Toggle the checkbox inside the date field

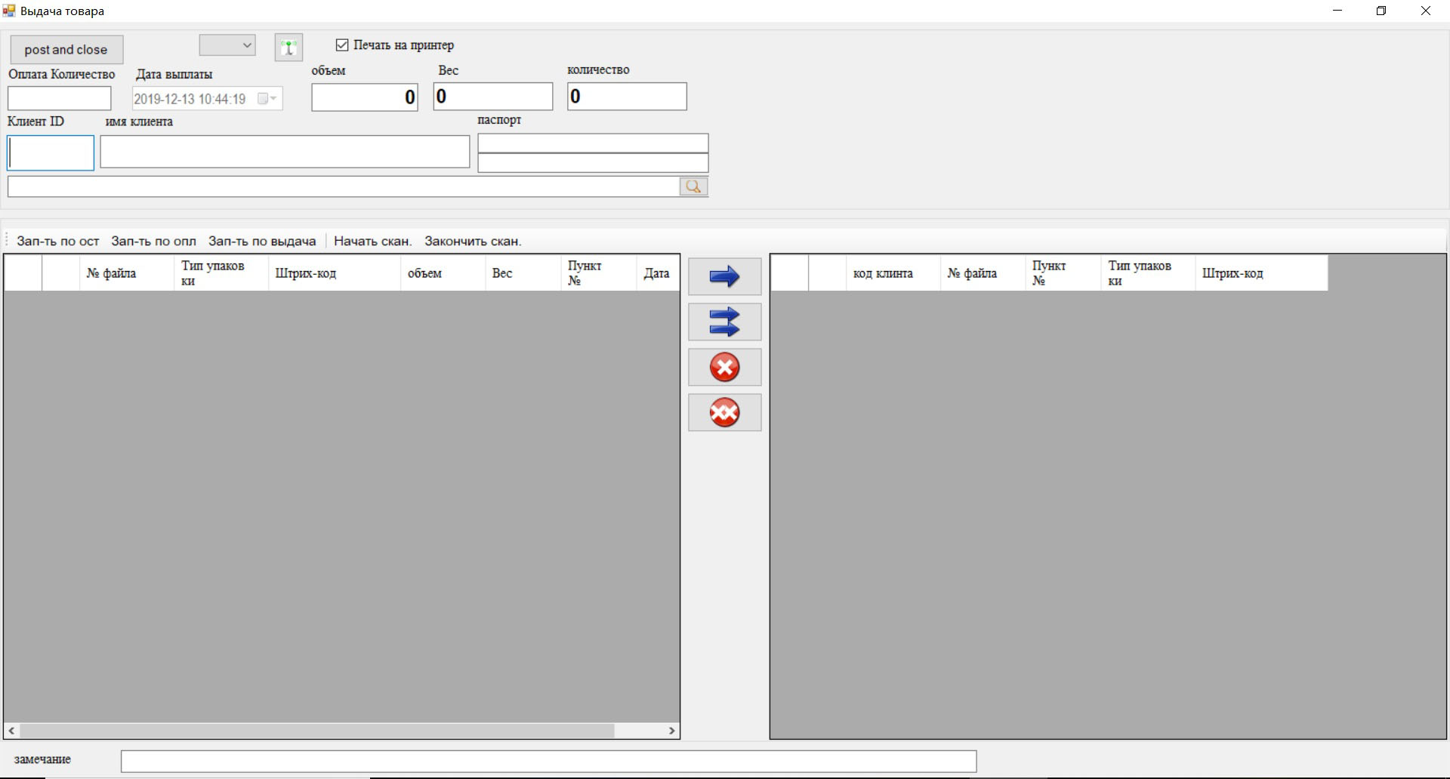click(263, 99)
